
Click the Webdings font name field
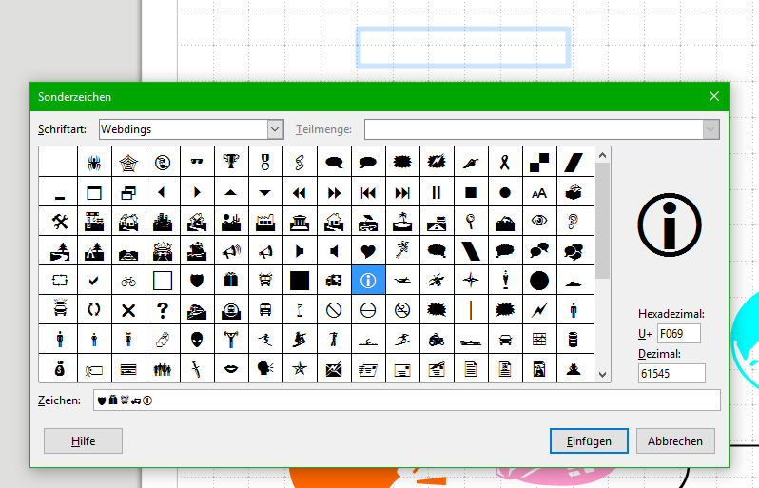(x=184, y=129)
